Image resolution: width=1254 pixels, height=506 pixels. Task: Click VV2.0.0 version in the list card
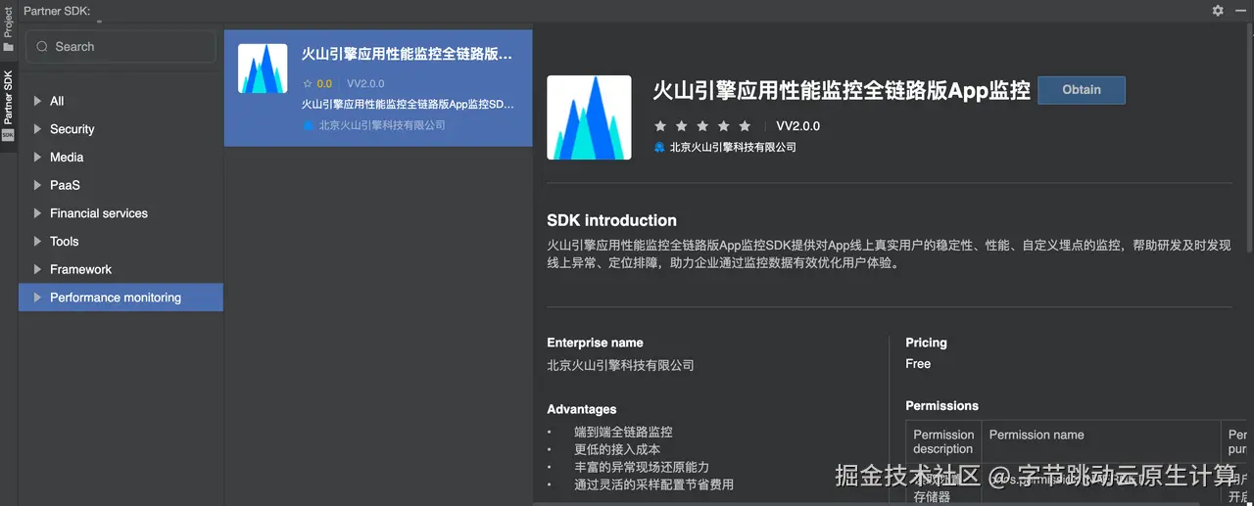(365, 84)
